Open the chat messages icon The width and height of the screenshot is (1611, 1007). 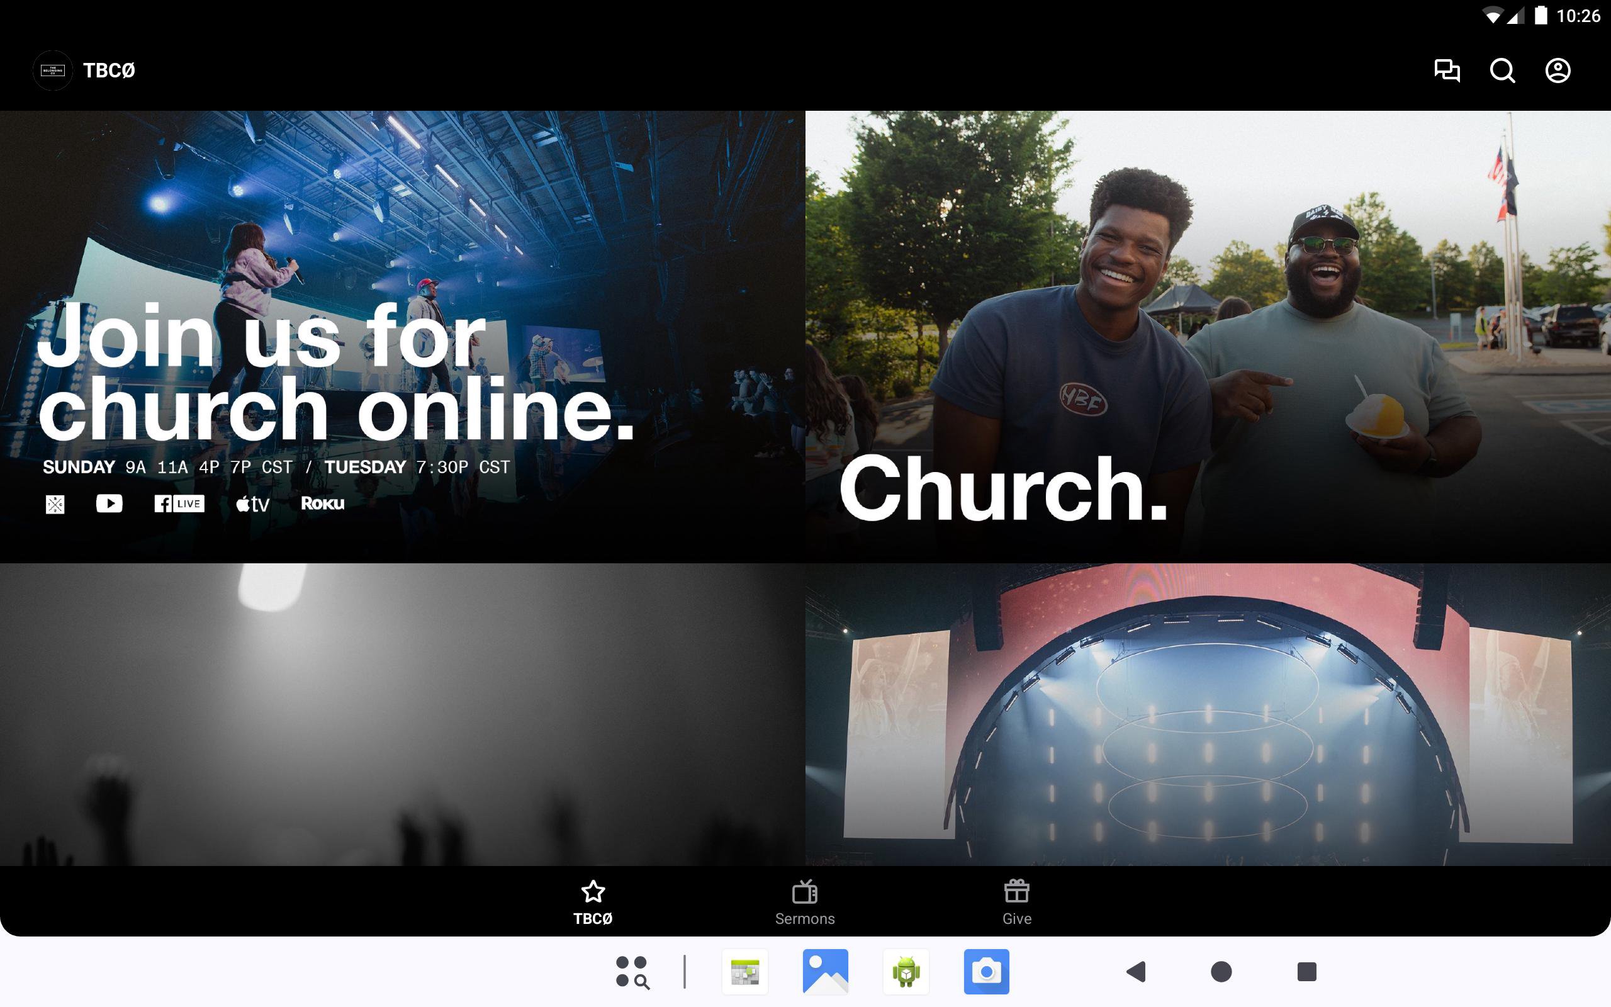[x=1447, y=70]
